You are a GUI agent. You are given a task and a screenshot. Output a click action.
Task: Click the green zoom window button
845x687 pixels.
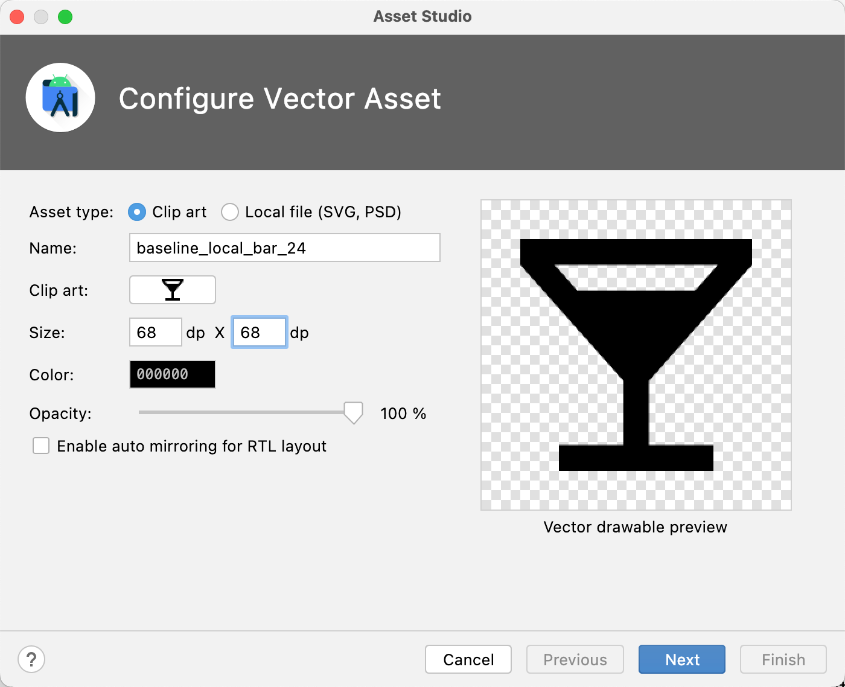coord(65,17)
